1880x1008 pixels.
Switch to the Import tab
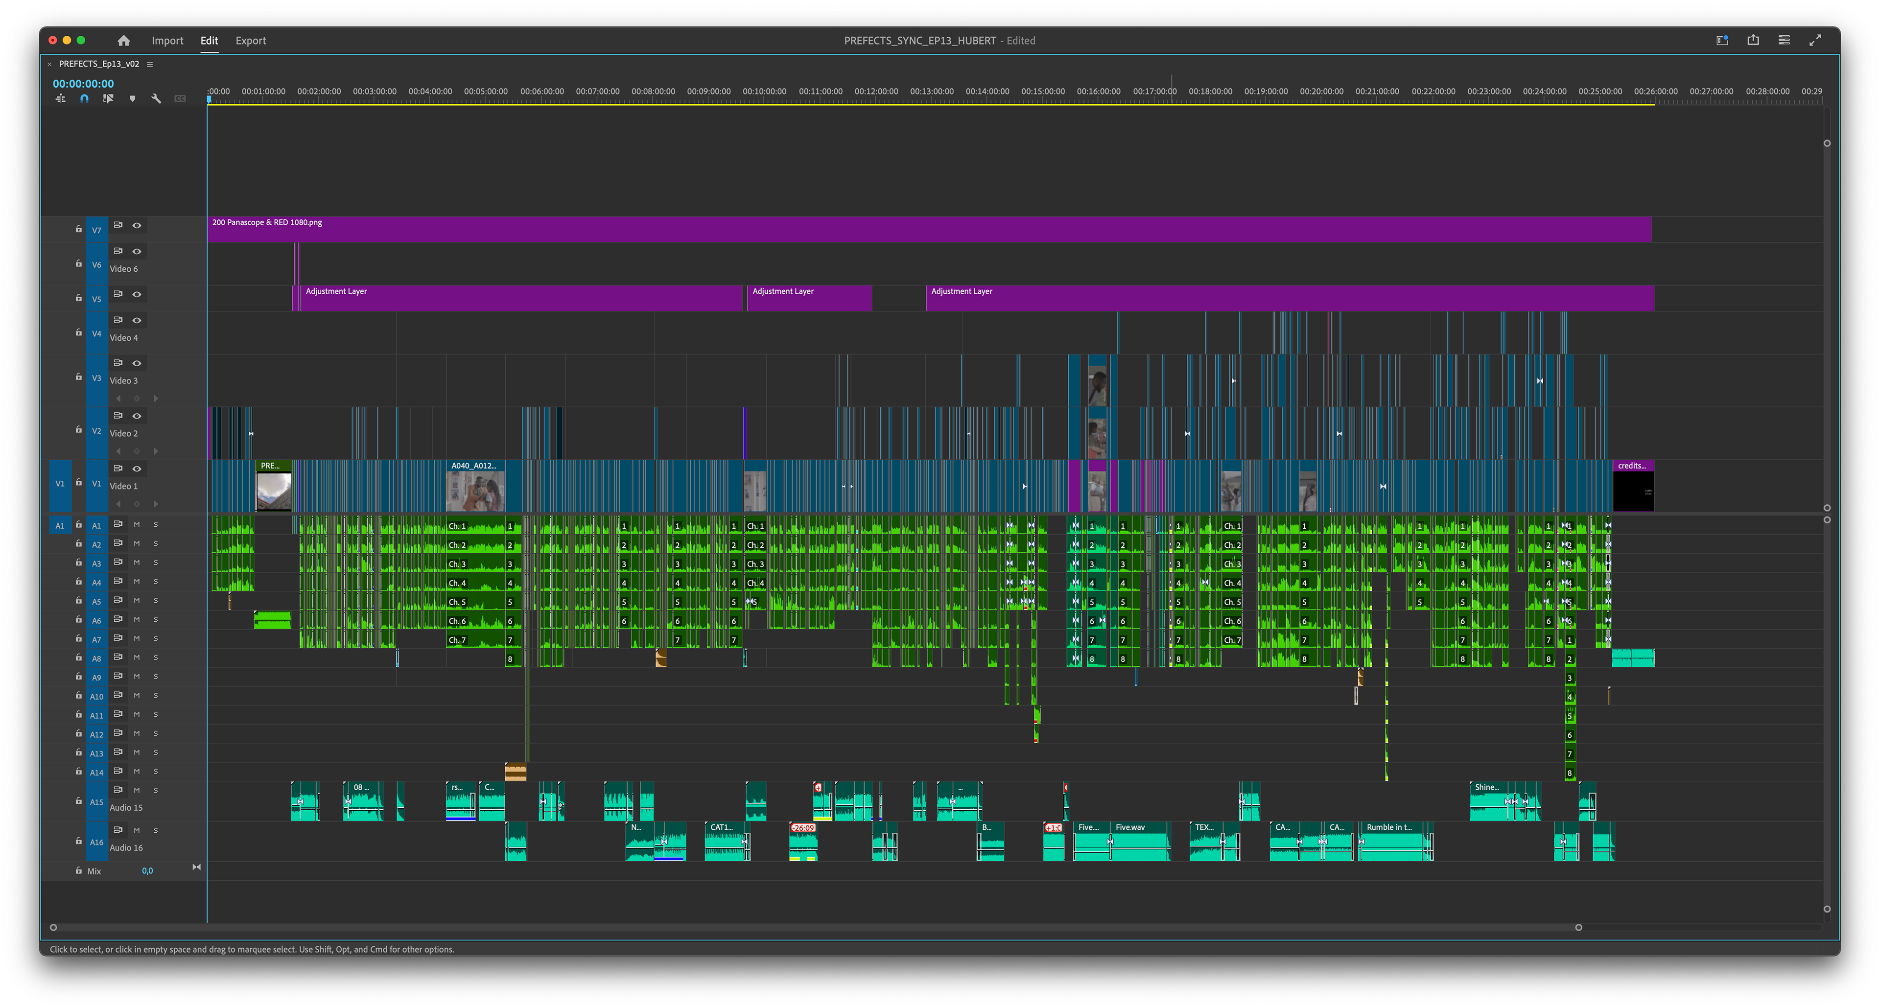[167, 41]
